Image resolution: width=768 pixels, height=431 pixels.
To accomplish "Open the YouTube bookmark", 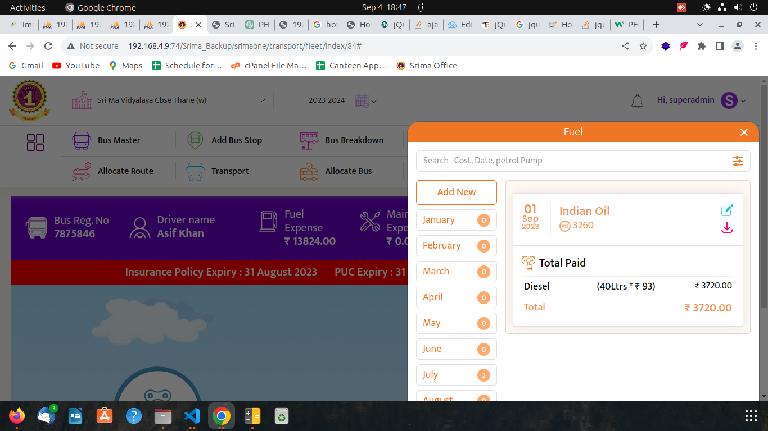I will 76,66.
